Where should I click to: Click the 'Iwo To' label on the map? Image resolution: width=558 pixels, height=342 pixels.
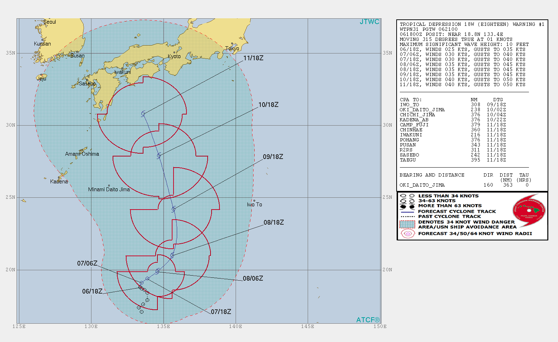[254, 205]
